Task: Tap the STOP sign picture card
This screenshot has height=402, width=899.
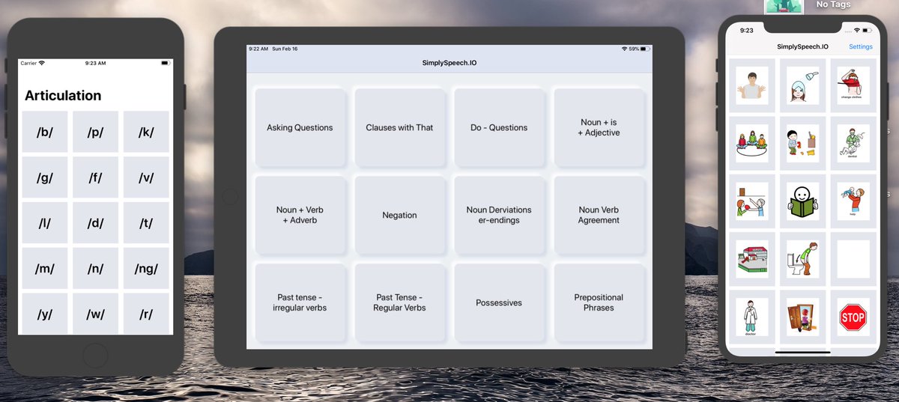Action: coord(853,317)
